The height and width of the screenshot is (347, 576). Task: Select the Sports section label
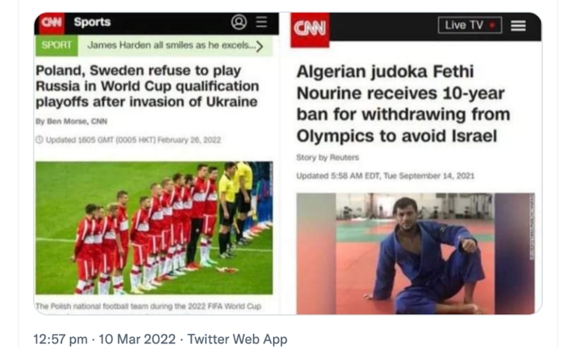(x=92, y=22)
